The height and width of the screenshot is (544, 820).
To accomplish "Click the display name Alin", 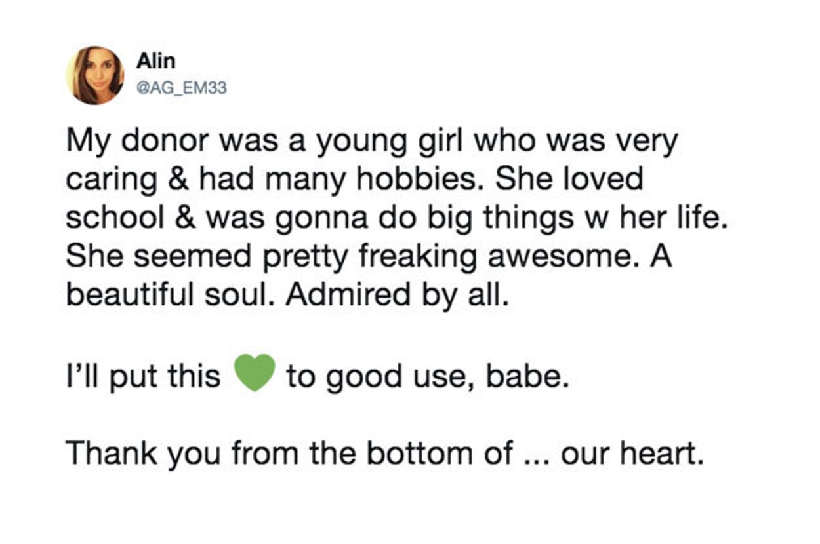I will tap(155, 61).
